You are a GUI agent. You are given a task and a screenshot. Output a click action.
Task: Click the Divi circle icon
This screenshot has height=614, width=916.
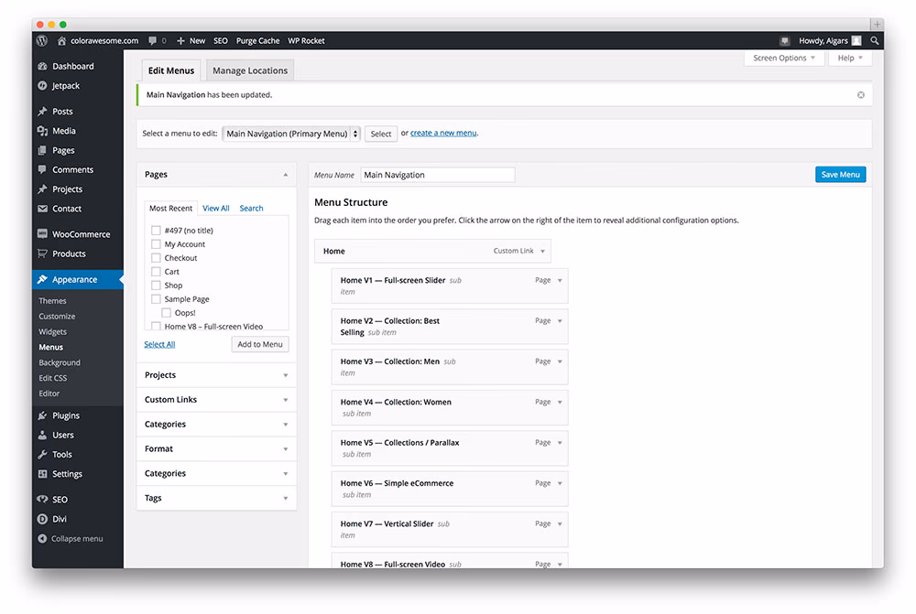coord(43,519)
